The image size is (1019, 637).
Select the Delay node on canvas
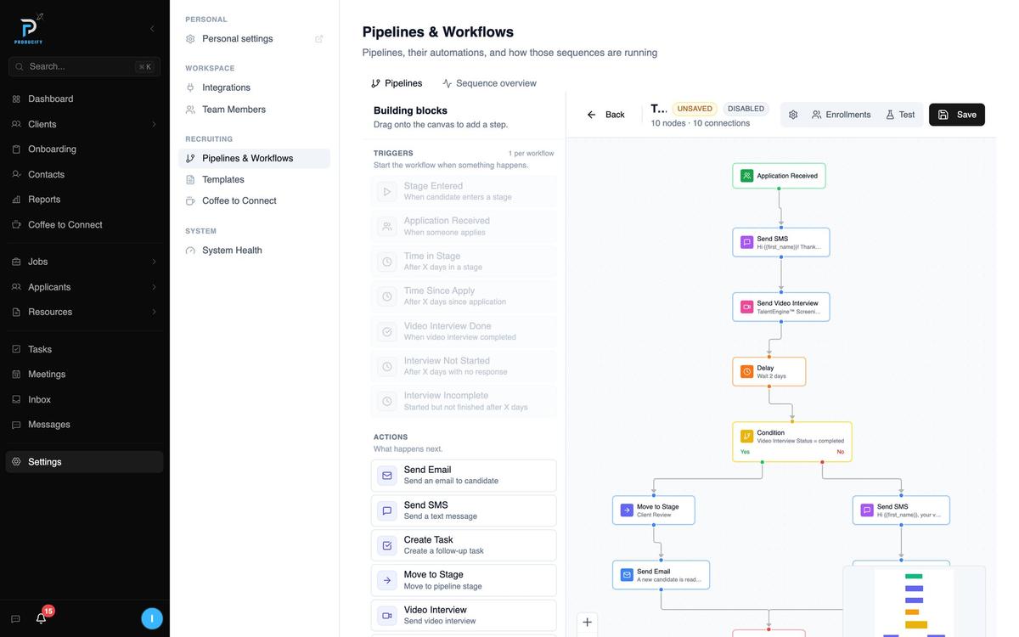[x=769, y=371]
